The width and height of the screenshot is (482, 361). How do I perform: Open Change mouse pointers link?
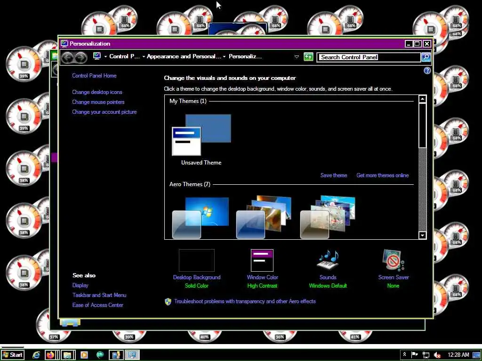point(98,102)
